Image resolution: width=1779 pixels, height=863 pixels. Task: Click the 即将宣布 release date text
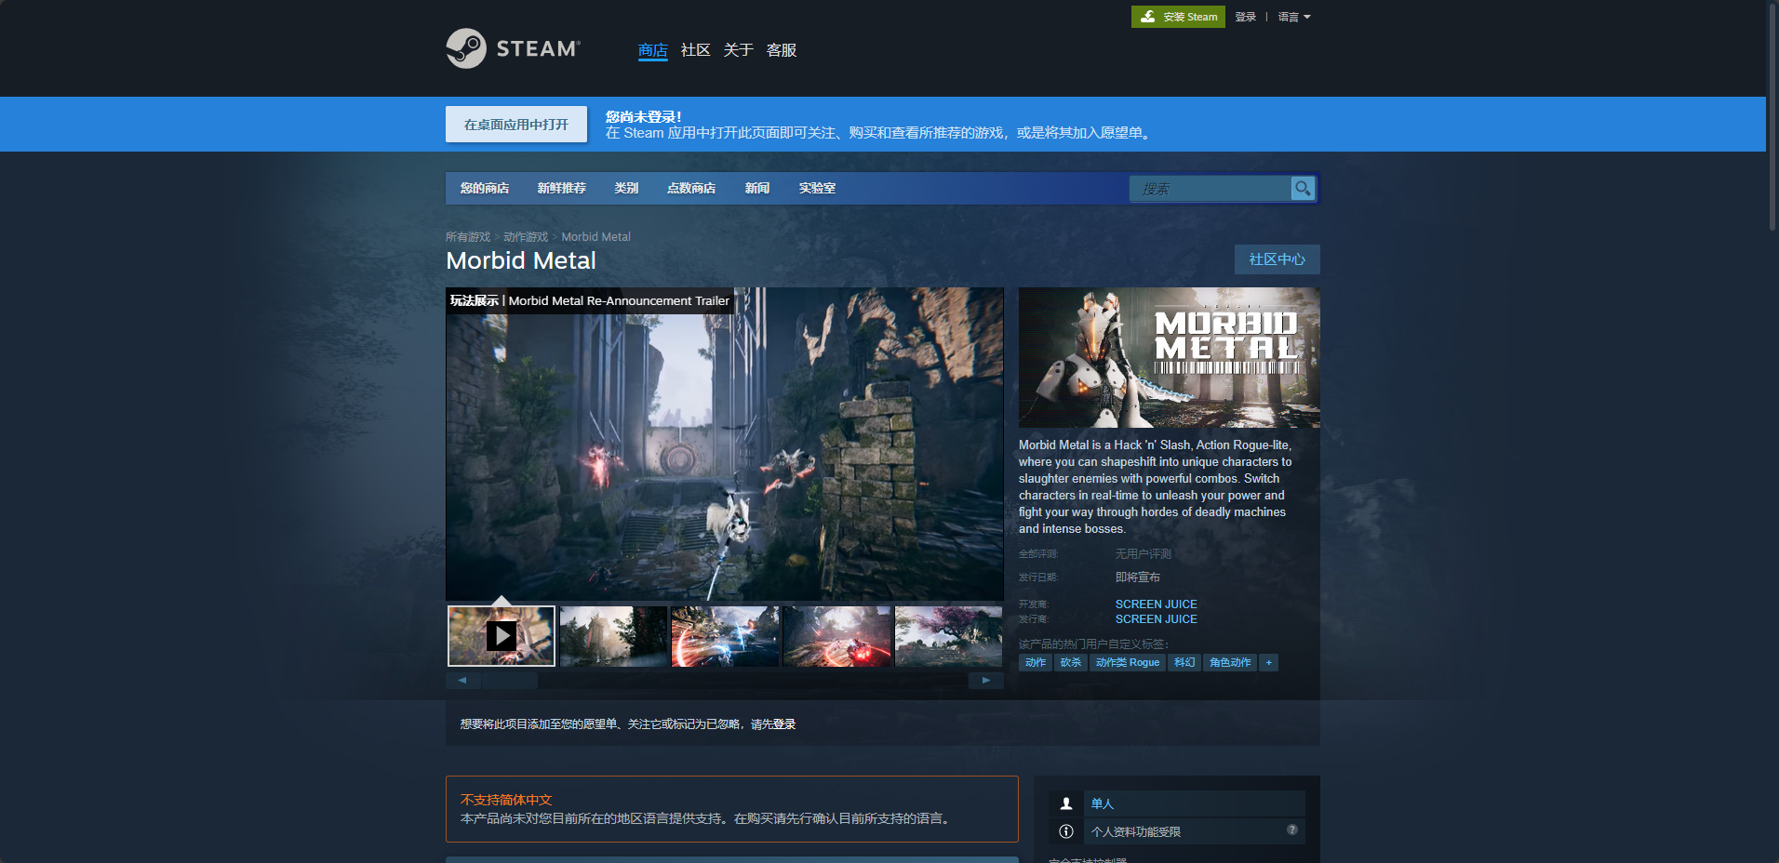tap(1138, 578)
